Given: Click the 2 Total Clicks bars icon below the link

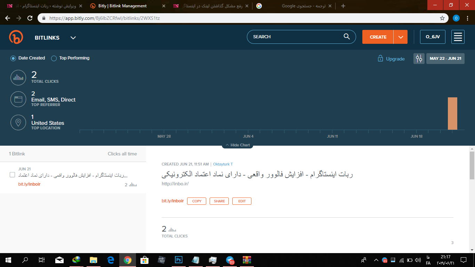Looking at the screenshot, I should click(172, 229).
